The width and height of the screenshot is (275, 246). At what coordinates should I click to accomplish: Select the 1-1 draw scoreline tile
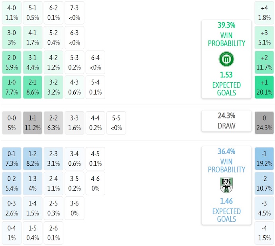33,123
